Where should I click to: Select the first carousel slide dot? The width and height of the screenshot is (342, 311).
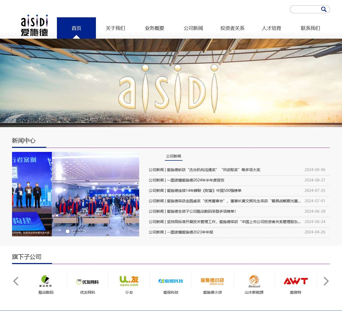click(68, 231)
